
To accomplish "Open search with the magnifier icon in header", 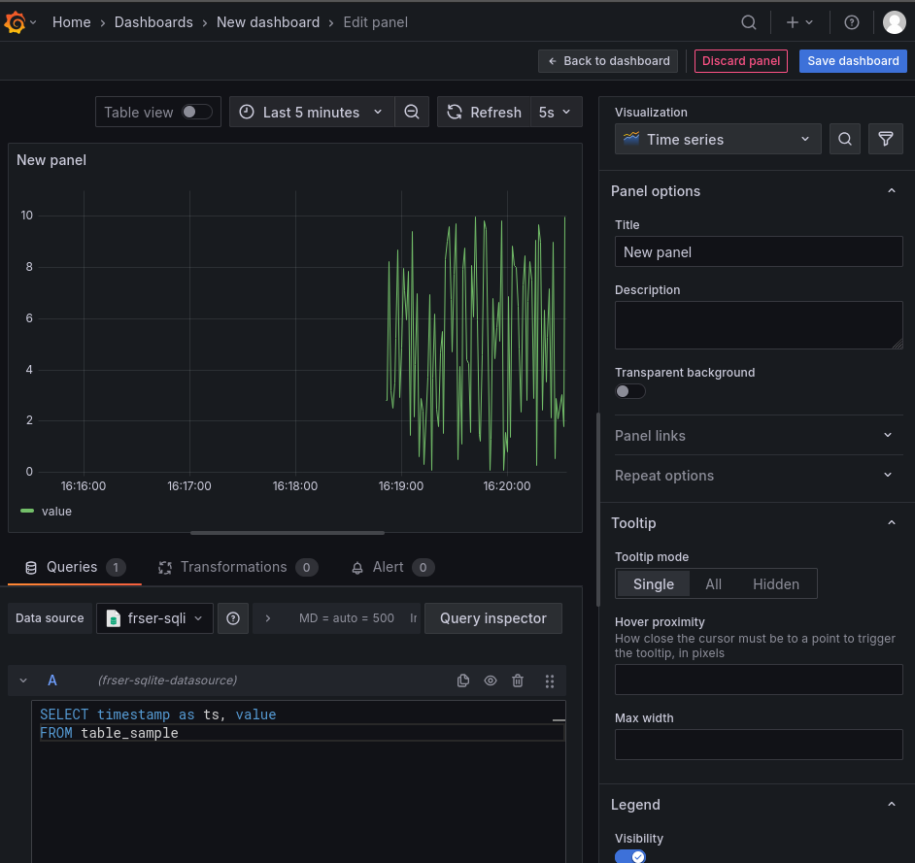I will (x=748, y=22).
